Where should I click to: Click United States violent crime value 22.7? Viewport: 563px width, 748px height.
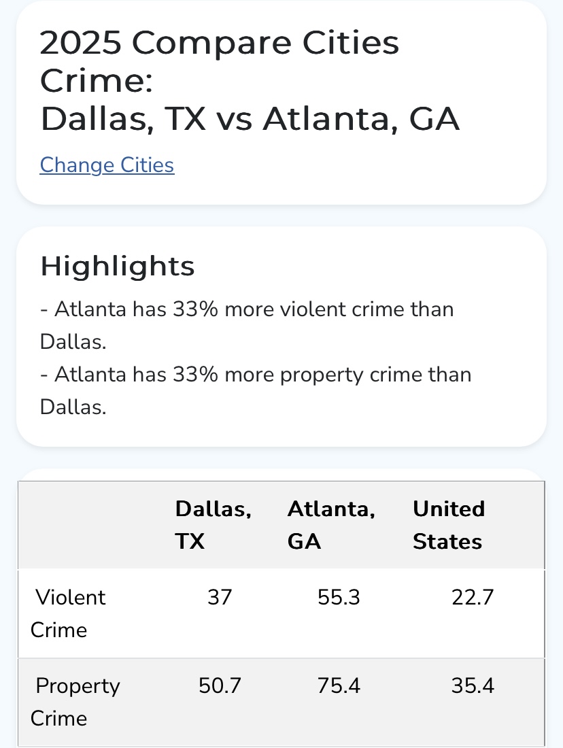click(x=473, y=597)
